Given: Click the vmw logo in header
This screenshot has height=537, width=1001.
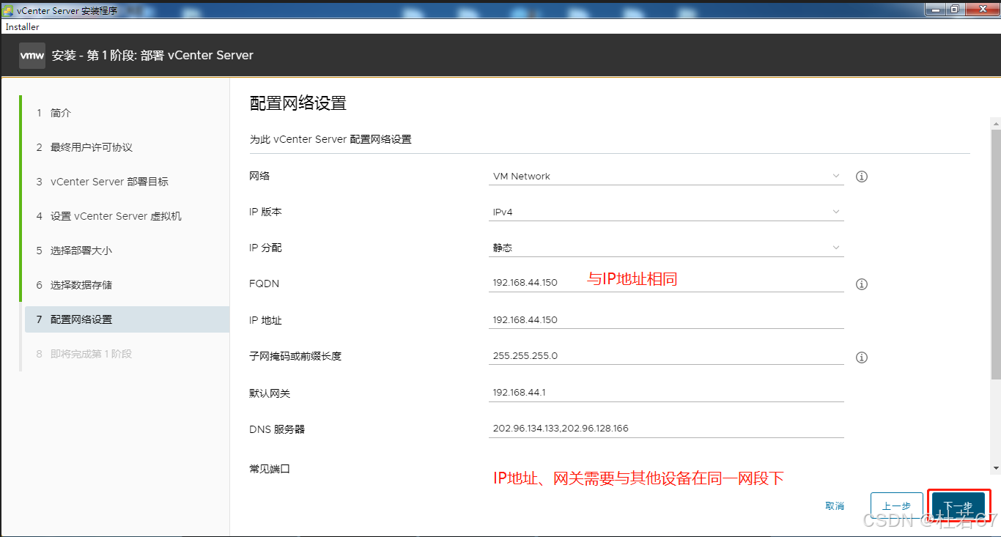Looking at the screenshot, I should (32, 56).
